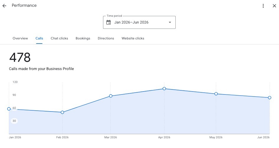Click the 60 y-axis label
The image size is (279, 148).
point(14,108)
